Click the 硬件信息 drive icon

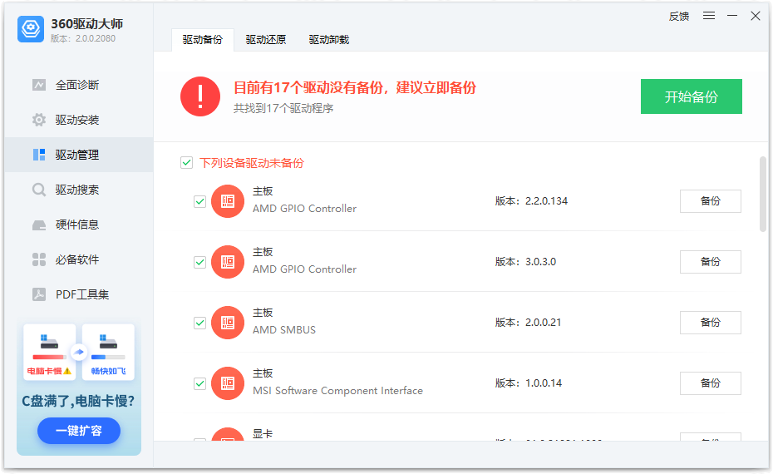coord(39,225)
